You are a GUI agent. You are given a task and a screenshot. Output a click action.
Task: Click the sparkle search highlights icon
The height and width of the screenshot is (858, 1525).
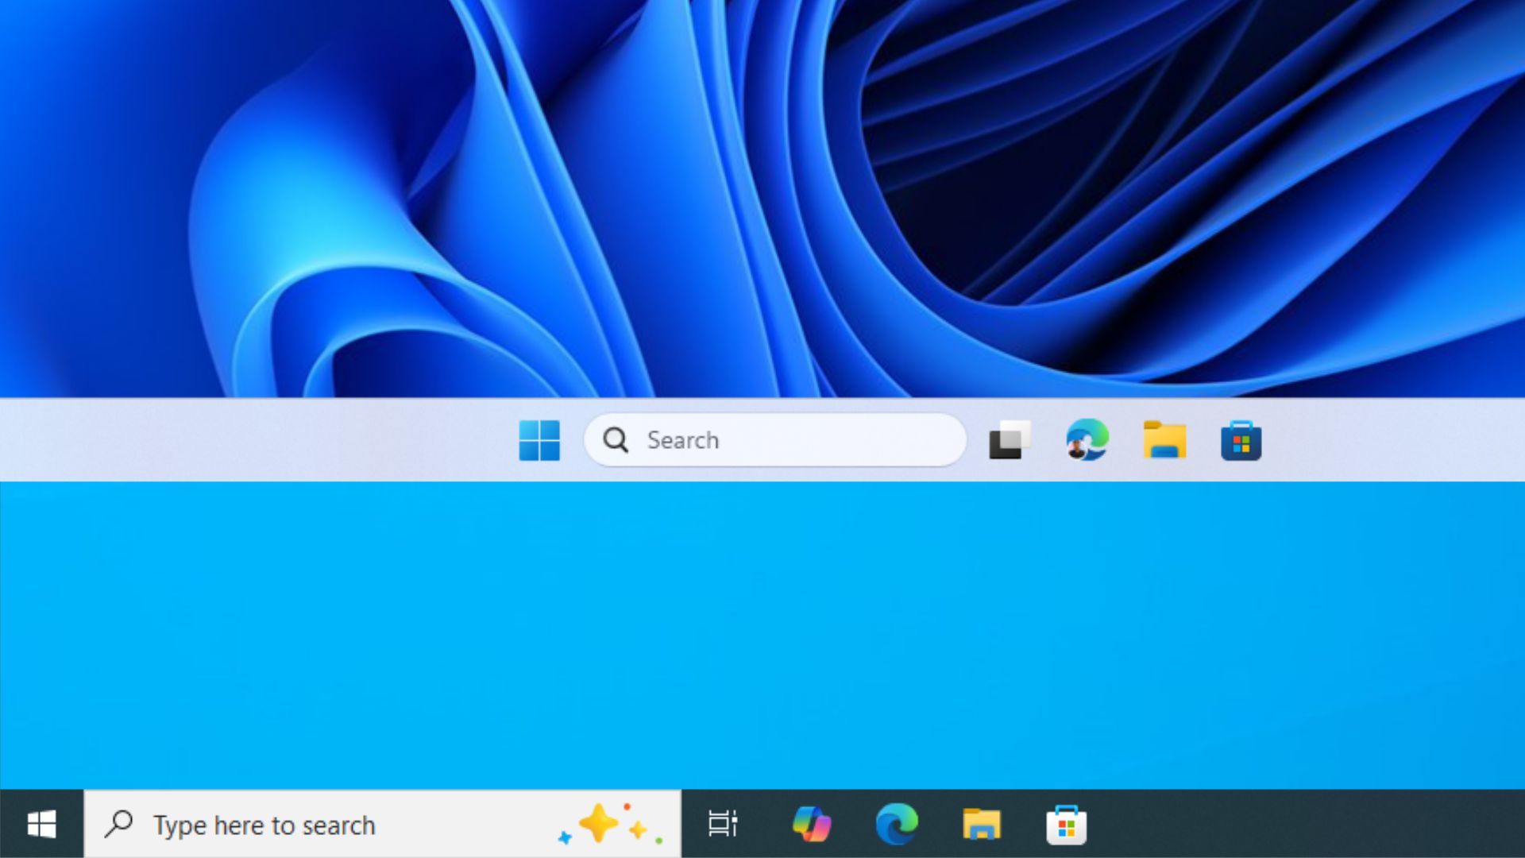(610, 824)
